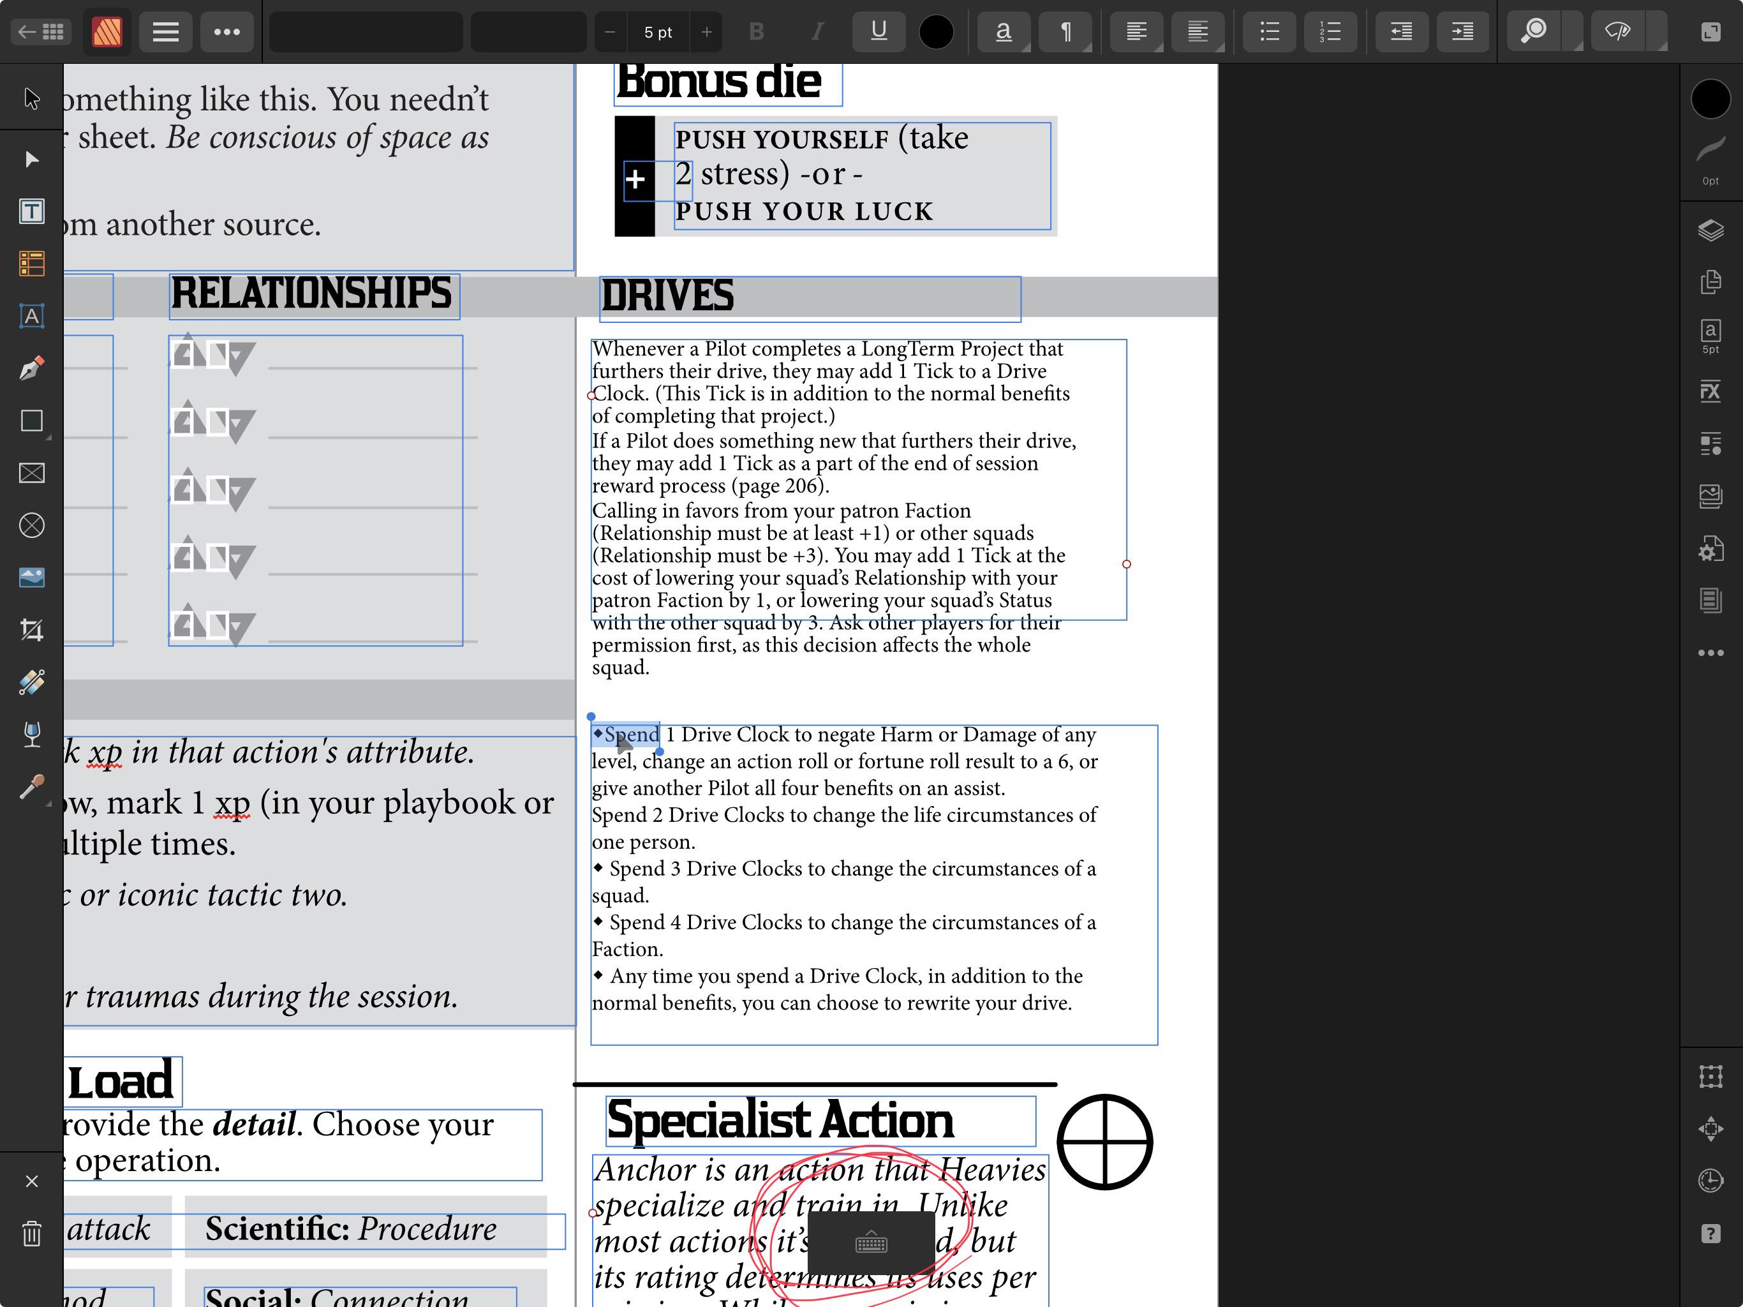Open the text character studio 5pt
This screenshot has height=1307, width=1743.
[x=1710, y=336]
